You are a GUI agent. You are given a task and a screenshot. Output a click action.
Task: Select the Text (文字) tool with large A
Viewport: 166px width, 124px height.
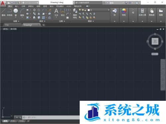click(56, 12)
